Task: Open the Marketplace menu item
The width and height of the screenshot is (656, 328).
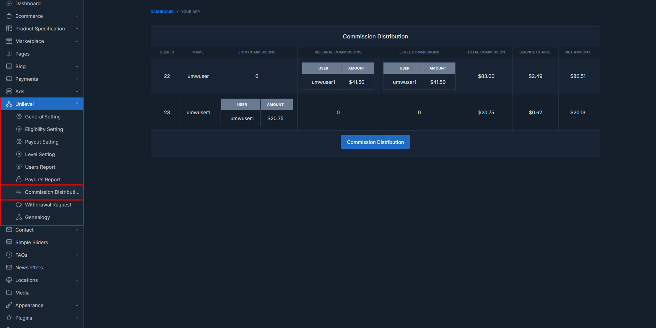Action: click(29, 41)
